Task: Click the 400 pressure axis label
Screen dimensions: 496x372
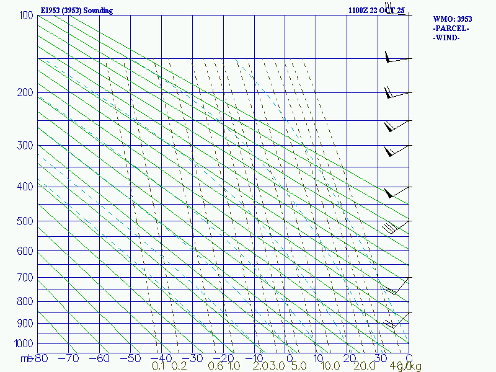Action: 25,187
